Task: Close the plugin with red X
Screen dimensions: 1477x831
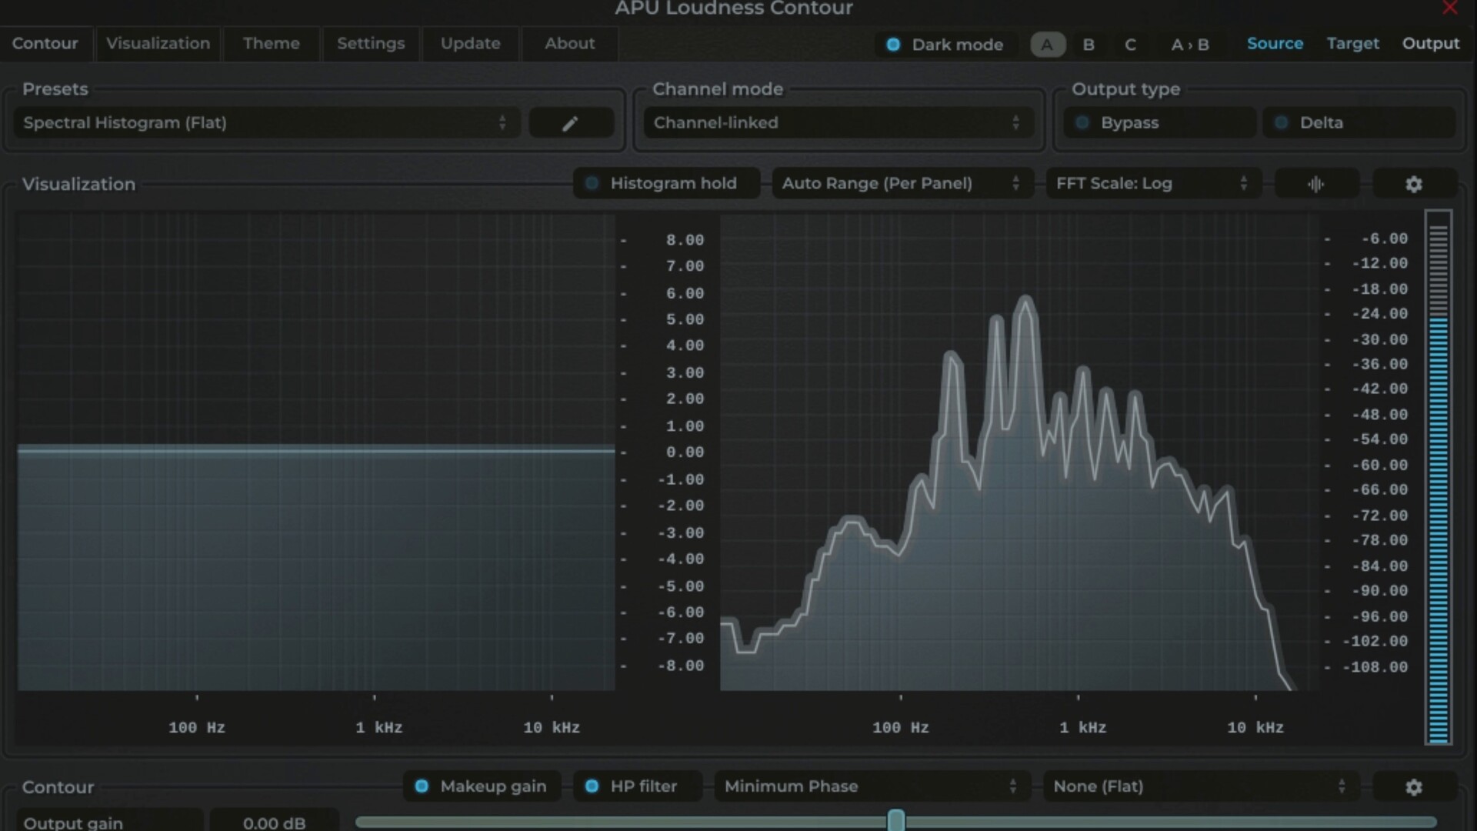Action: tap(1450, 8)
